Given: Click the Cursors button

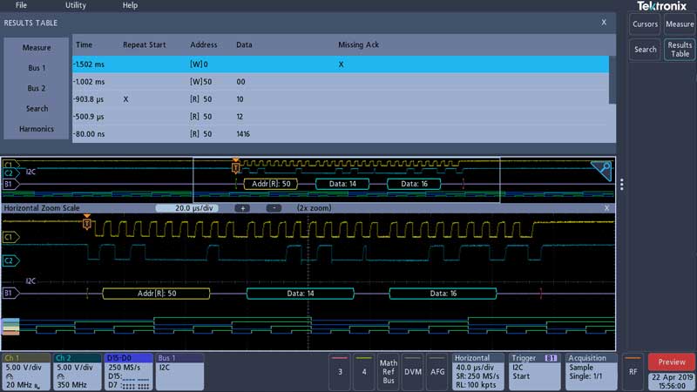Looking at the screenshot, I should (645, 24).
